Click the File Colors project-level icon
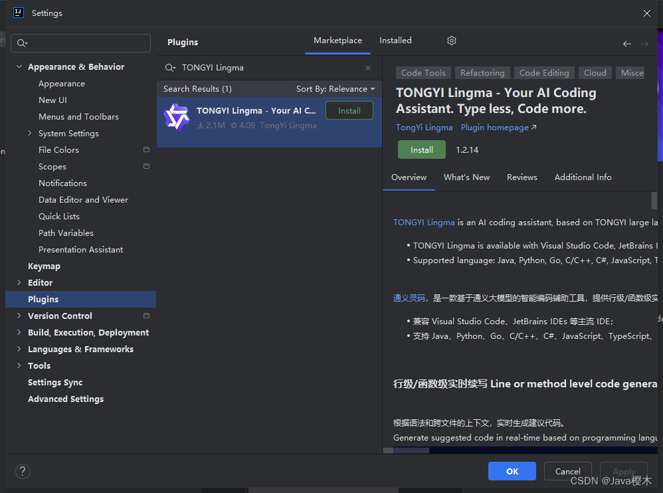This screenshot has width=663, height=493. [x=146, y=149]
